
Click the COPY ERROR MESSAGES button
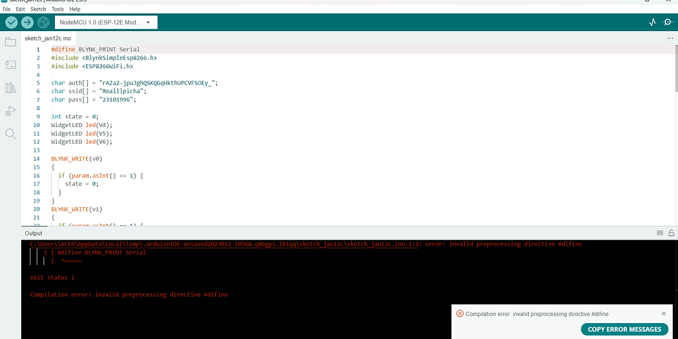[624, 329]
